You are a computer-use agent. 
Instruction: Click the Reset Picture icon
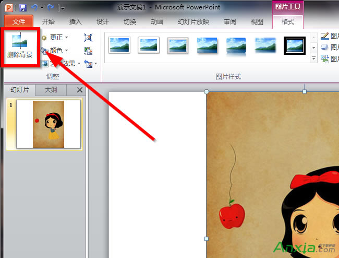coord(88,64)
